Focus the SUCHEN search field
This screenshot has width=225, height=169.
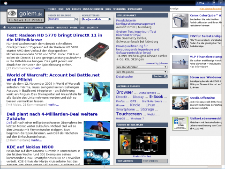click(x=61, y=19)
